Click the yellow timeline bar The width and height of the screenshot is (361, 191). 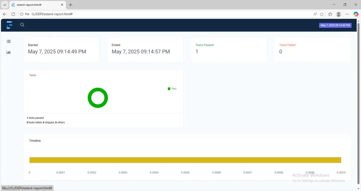185,160
